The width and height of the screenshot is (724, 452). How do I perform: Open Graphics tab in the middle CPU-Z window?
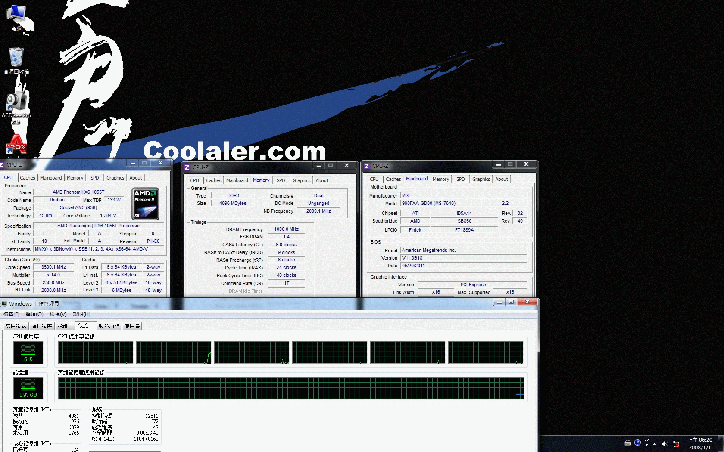coord(302,180)
